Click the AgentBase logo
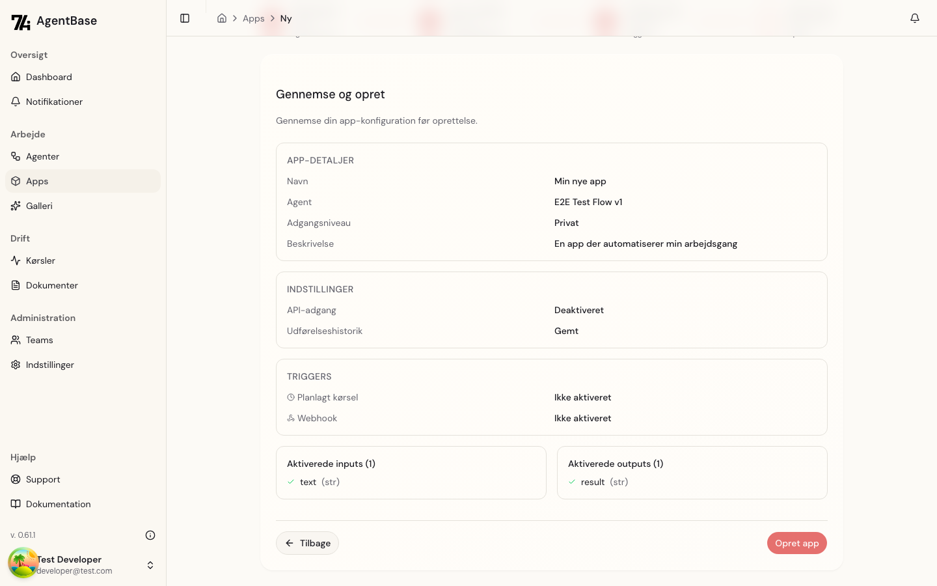The image size is (937, 586). click(x=54, y=21)
